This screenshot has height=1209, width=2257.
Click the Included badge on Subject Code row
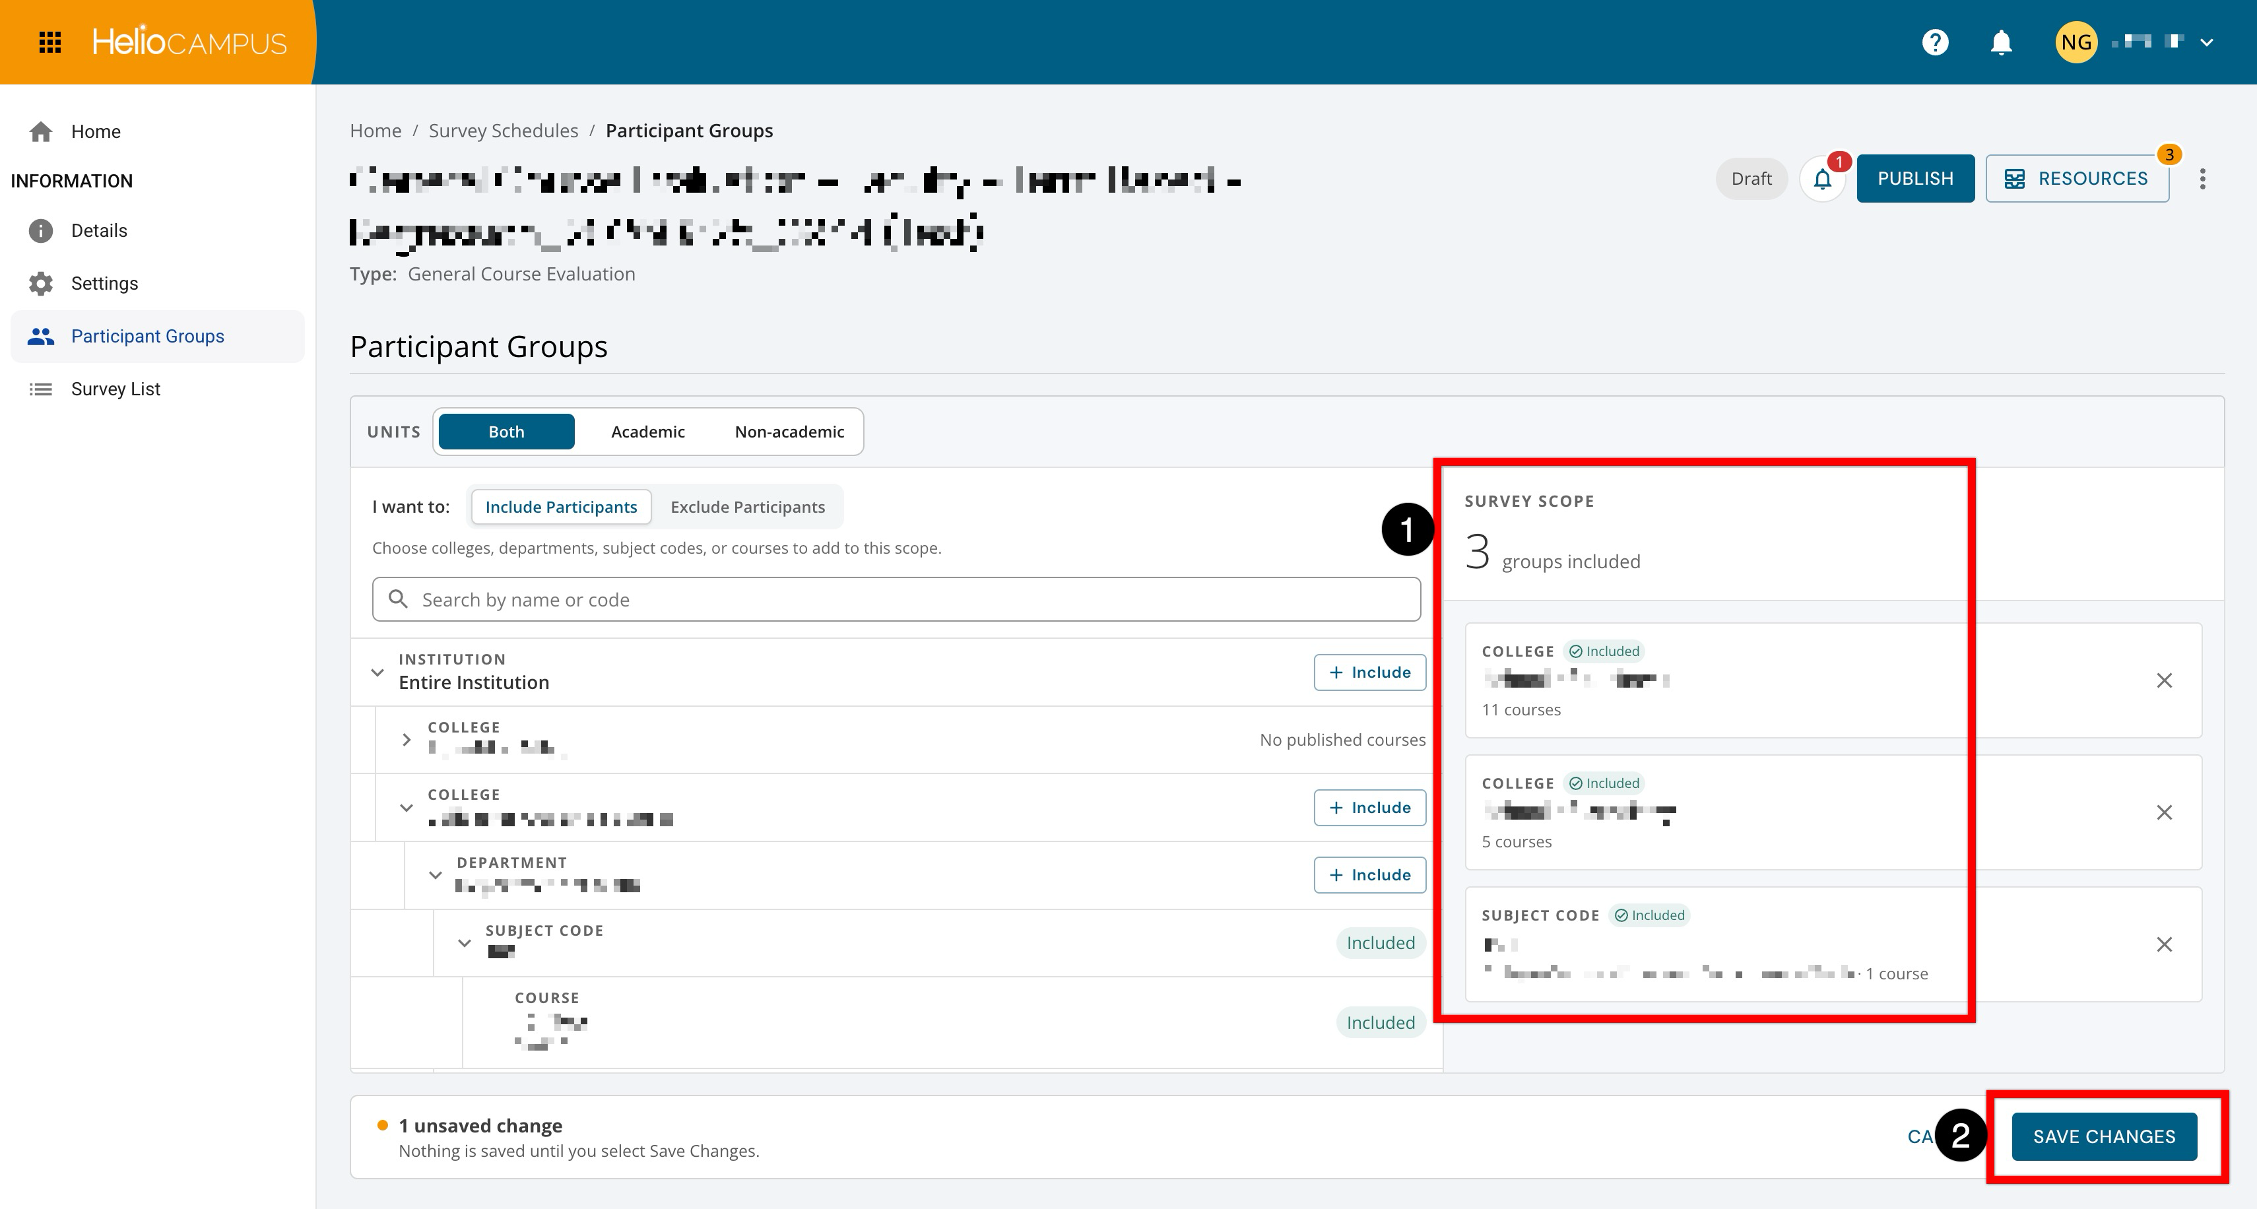pyautogui.click(x=1380, y=942)
